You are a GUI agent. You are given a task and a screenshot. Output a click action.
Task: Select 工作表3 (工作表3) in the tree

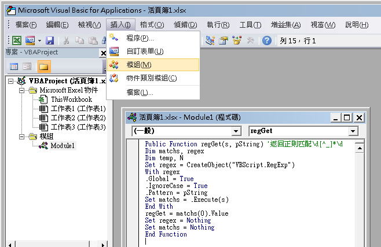[78, 127]
